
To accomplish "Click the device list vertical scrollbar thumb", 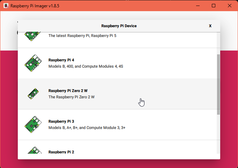I will [x=218, y=84].
